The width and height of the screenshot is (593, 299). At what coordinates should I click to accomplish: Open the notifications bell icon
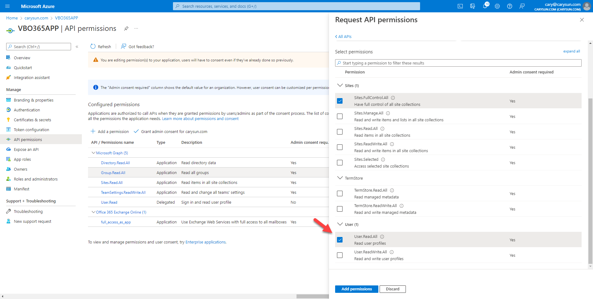click(x=485, y=6)
